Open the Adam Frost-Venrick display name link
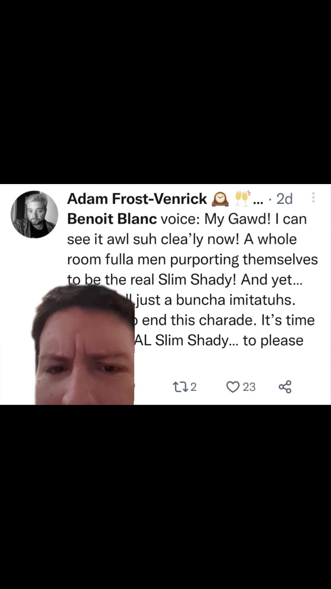Image resolution: width=331 pixels, height=589 pixels. click(137, 199)
